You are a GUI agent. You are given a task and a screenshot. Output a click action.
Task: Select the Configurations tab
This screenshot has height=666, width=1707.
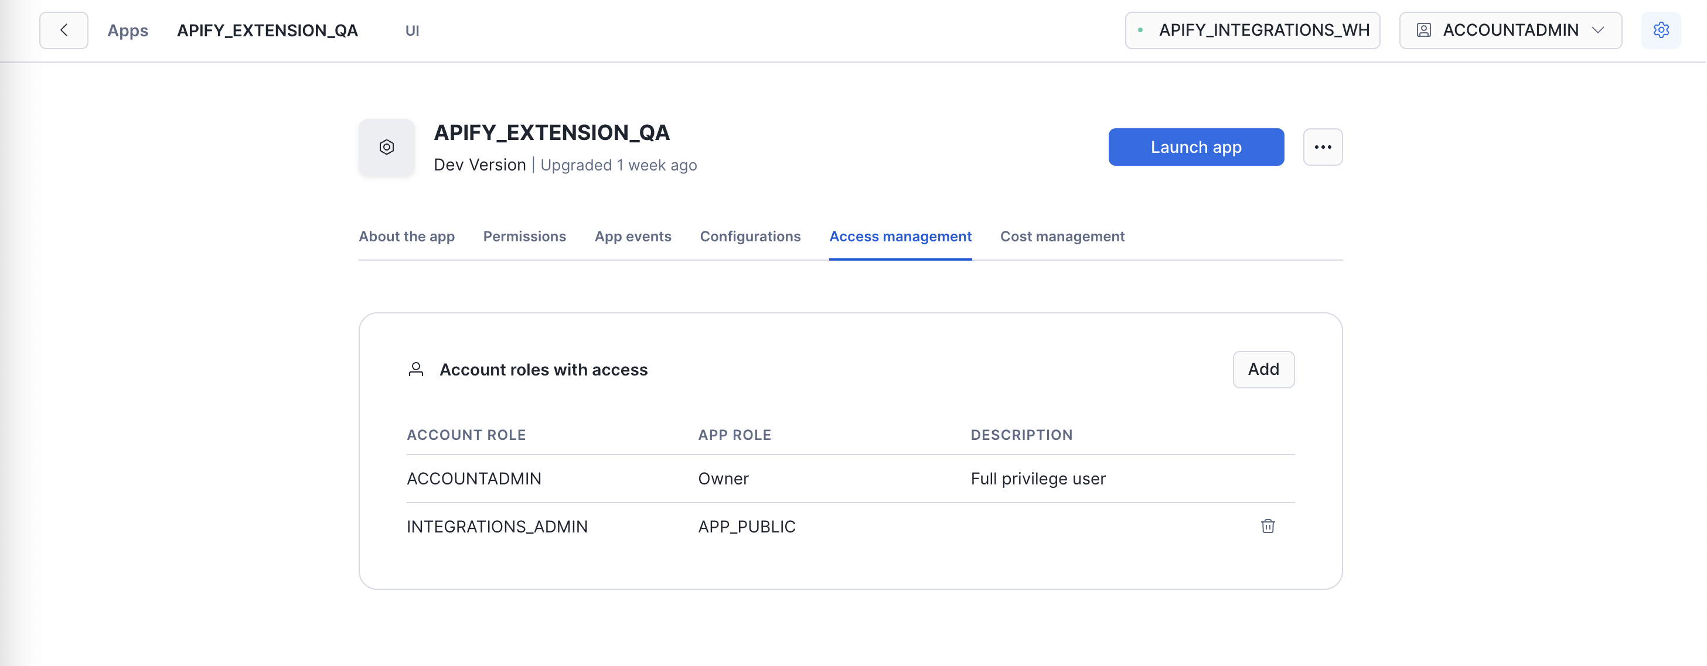point(750,237)
